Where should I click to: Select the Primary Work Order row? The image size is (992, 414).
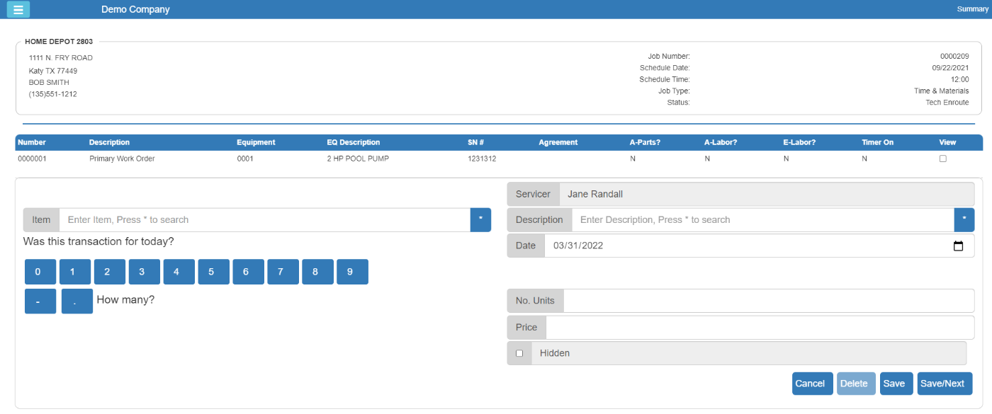(x=122, y=159)
